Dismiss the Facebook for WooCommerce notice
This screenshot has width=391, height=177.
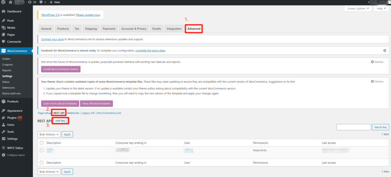click(x=385, y=50)
